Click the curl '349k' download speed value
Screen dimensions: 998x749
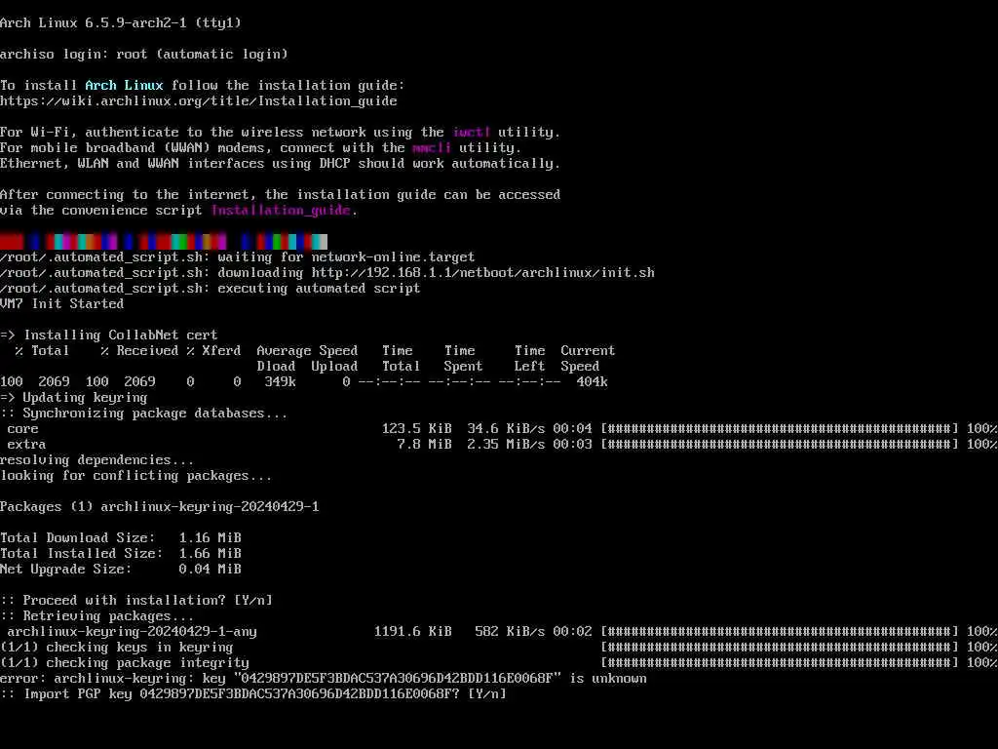pos(280,382)
